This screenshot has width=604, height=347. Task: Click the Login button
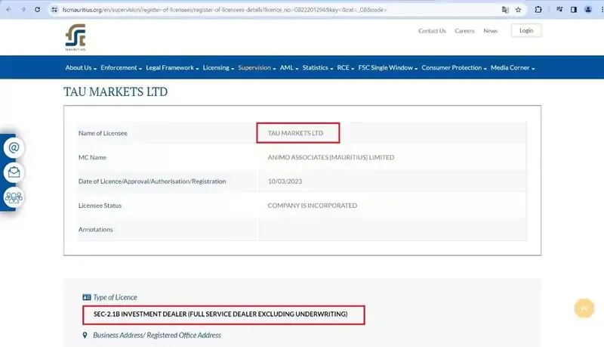point(526,30)
